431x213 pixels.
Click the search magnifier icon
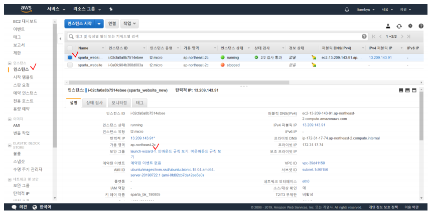(71, 36)
